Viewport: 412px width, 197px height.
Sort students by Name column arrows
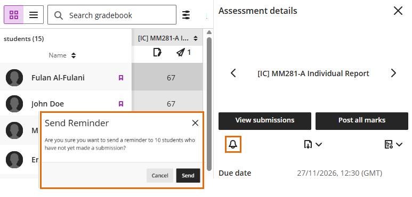[74, 55]
